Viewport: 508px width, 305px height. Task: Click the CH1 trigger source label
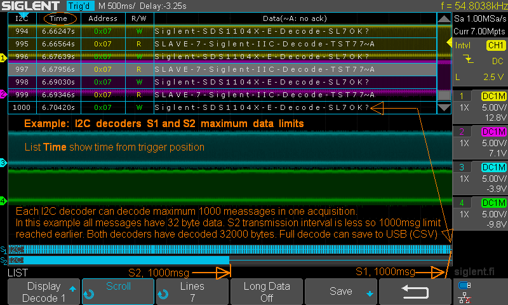point(496,45)
